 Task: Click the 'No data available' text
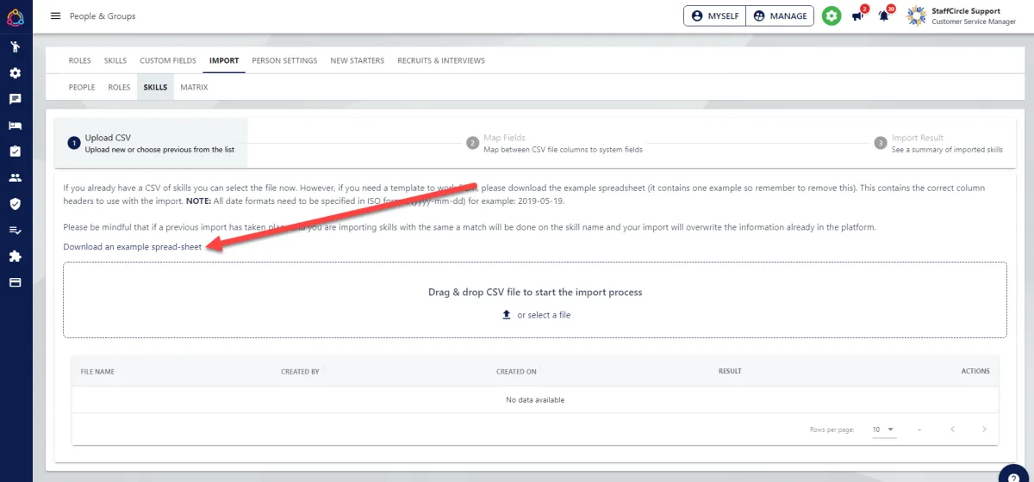coord(535,399)
